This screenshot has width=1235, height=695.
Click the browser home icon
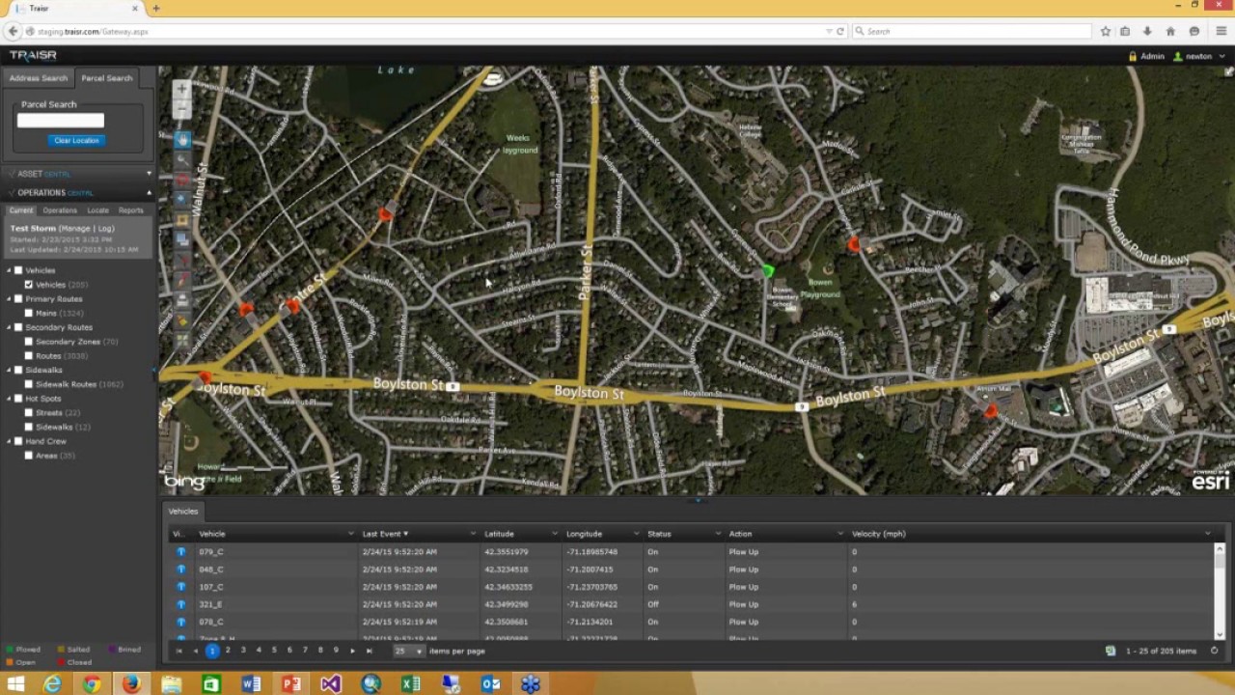[1170, 32]
